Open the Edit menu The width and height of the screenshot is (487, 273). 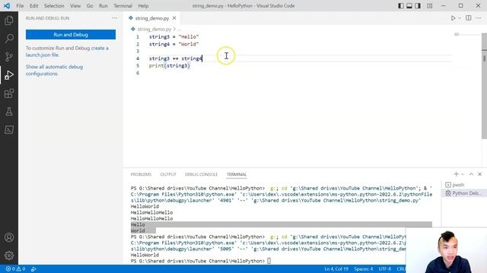click(x=33, y=6)
